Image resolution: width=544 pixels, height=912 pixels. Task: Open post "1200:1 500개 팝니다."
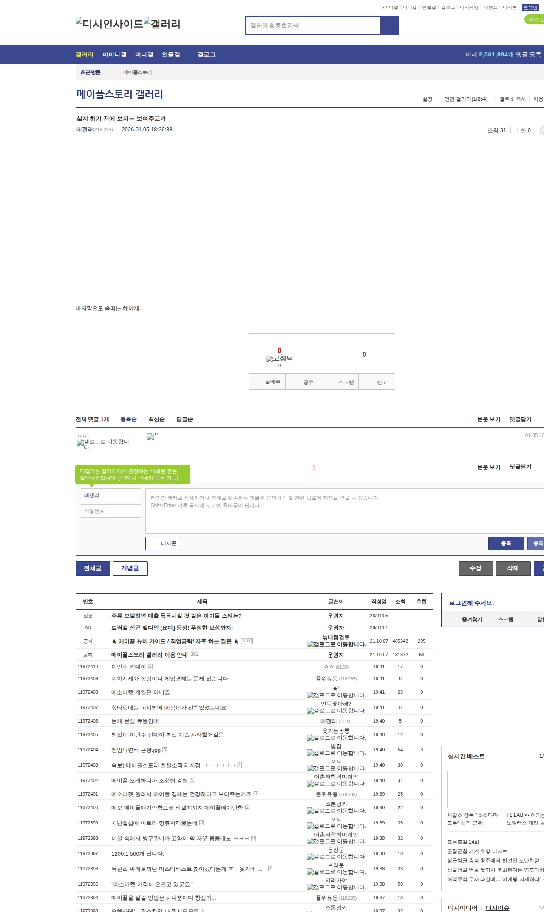click(138, 853)
